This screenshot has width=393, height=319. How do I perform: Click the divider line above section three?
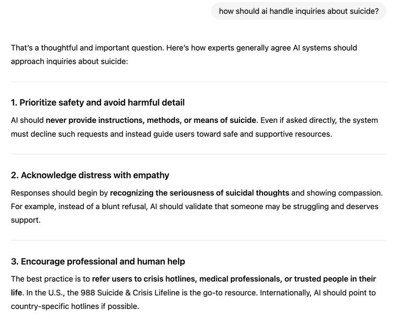(x=199, y=241)
